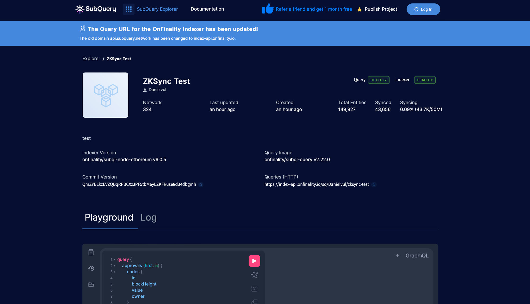Viewport: 530px width, 304px height.
Task: Open Documentation in top navigation
Action: point(207,9)
